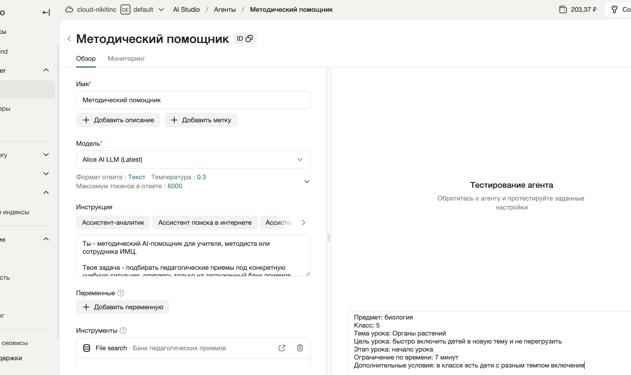Click the cloud-nikitinc cloud name
Image resolution: width=631 pixels, height=375 pixels.
tap(96, 9)
